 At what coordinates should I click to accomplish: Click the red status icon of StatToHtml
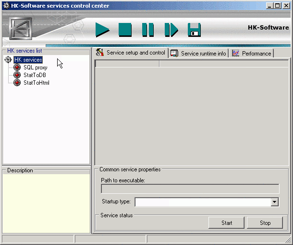17,82
